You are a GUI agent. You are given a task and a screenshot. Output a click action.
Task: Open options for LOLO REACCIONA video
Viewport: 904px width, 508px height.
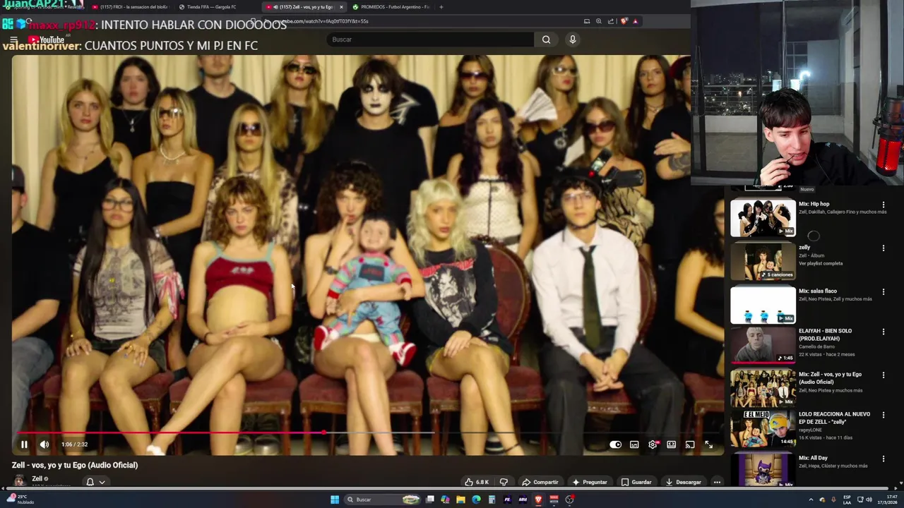883,415
